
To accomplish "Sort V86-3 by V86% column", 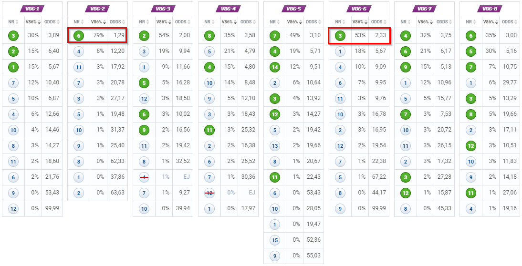I will [164, 22].
